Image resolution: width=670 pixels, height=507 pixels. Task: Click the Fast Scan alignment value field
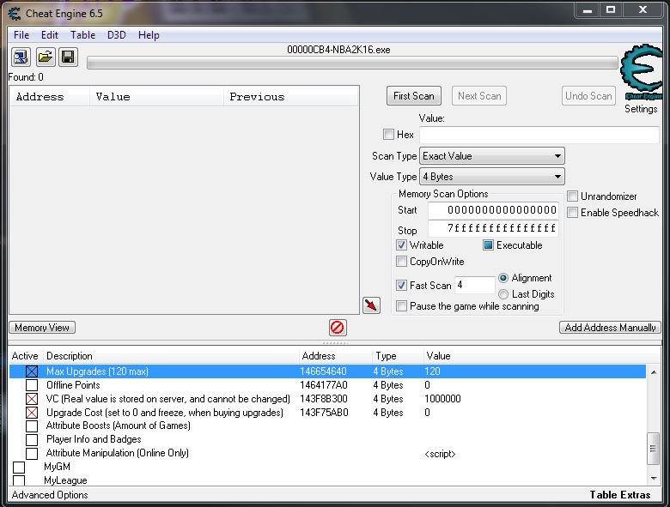[474, 285]
